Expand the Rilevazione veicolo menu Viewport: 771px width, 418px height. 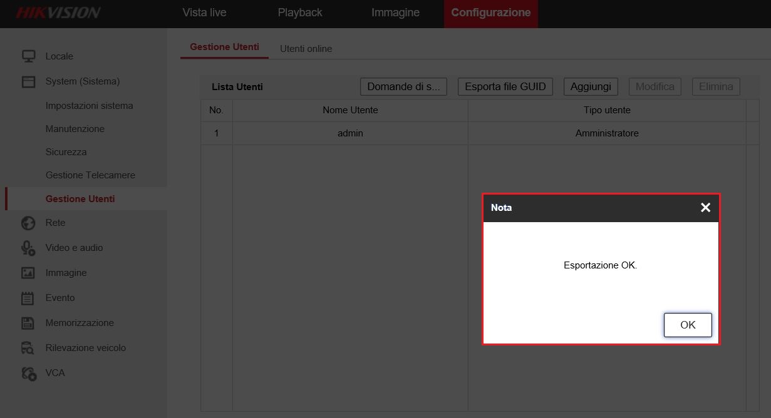click(86, 348)
